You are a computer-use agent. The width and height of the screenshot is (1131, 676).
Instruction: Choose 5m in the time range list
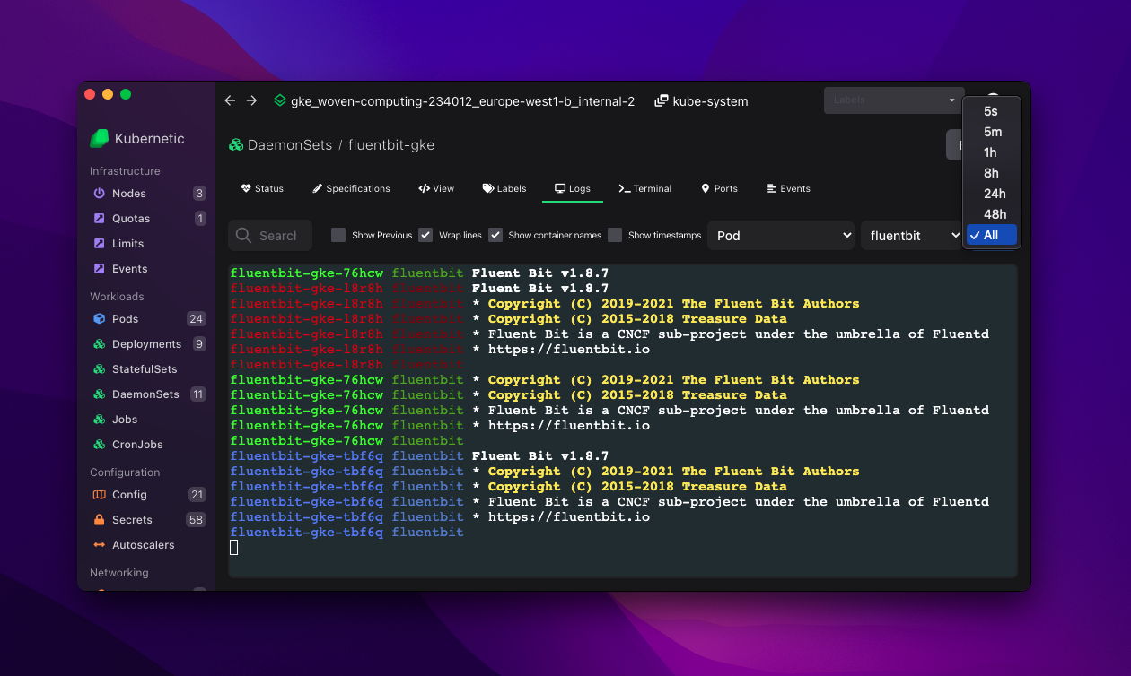tap(991, 132)
